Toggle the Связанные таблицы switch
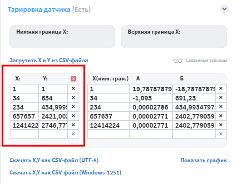The height and width of the screenshot is (184, 237). pyautogui.click(x=178, y=60)
